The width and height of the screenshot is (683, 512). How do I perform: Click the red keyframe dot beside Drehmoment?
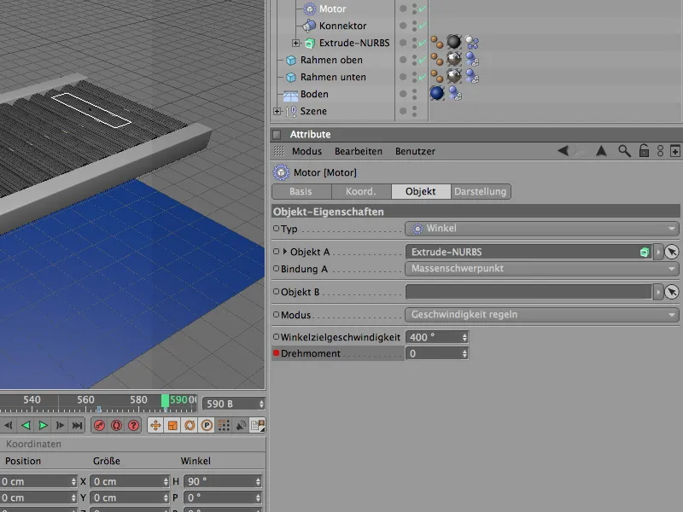coord(276,353)
